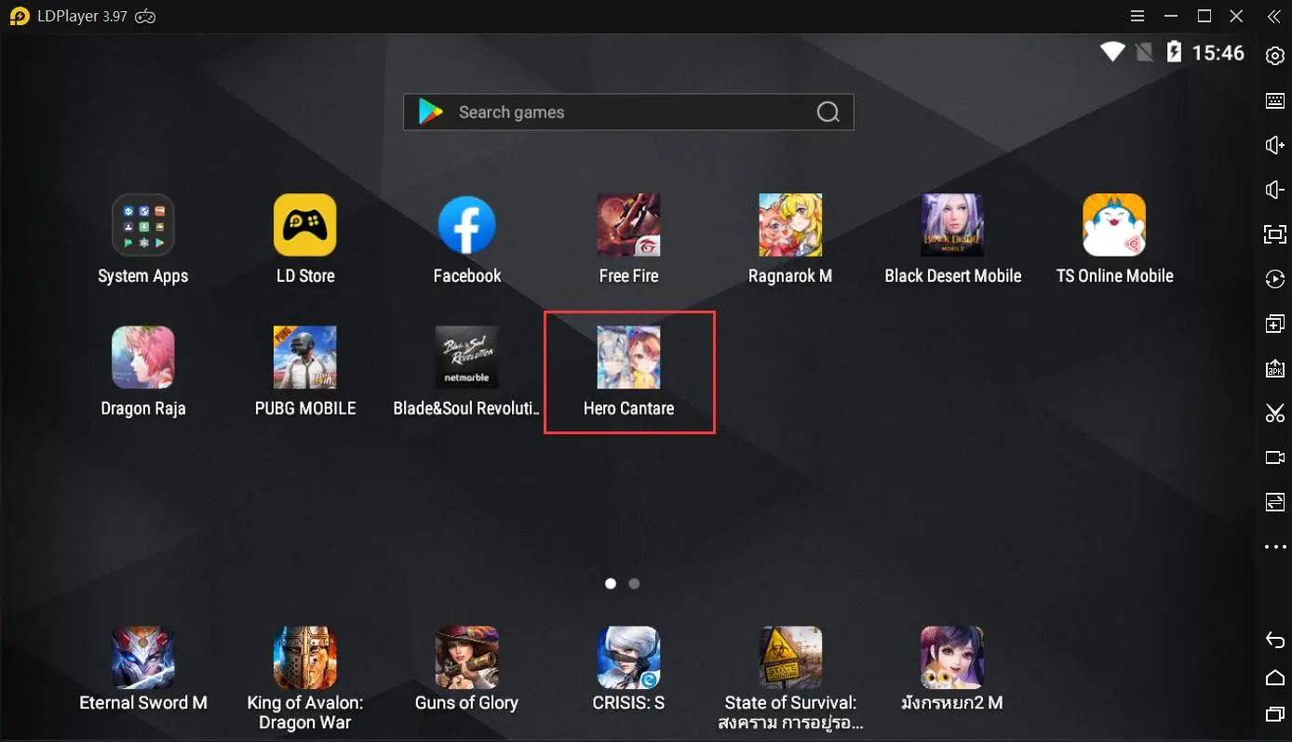Open PUBG MOBILE
The width and height of the screenshot is (1292, 742).
(305, 357)
